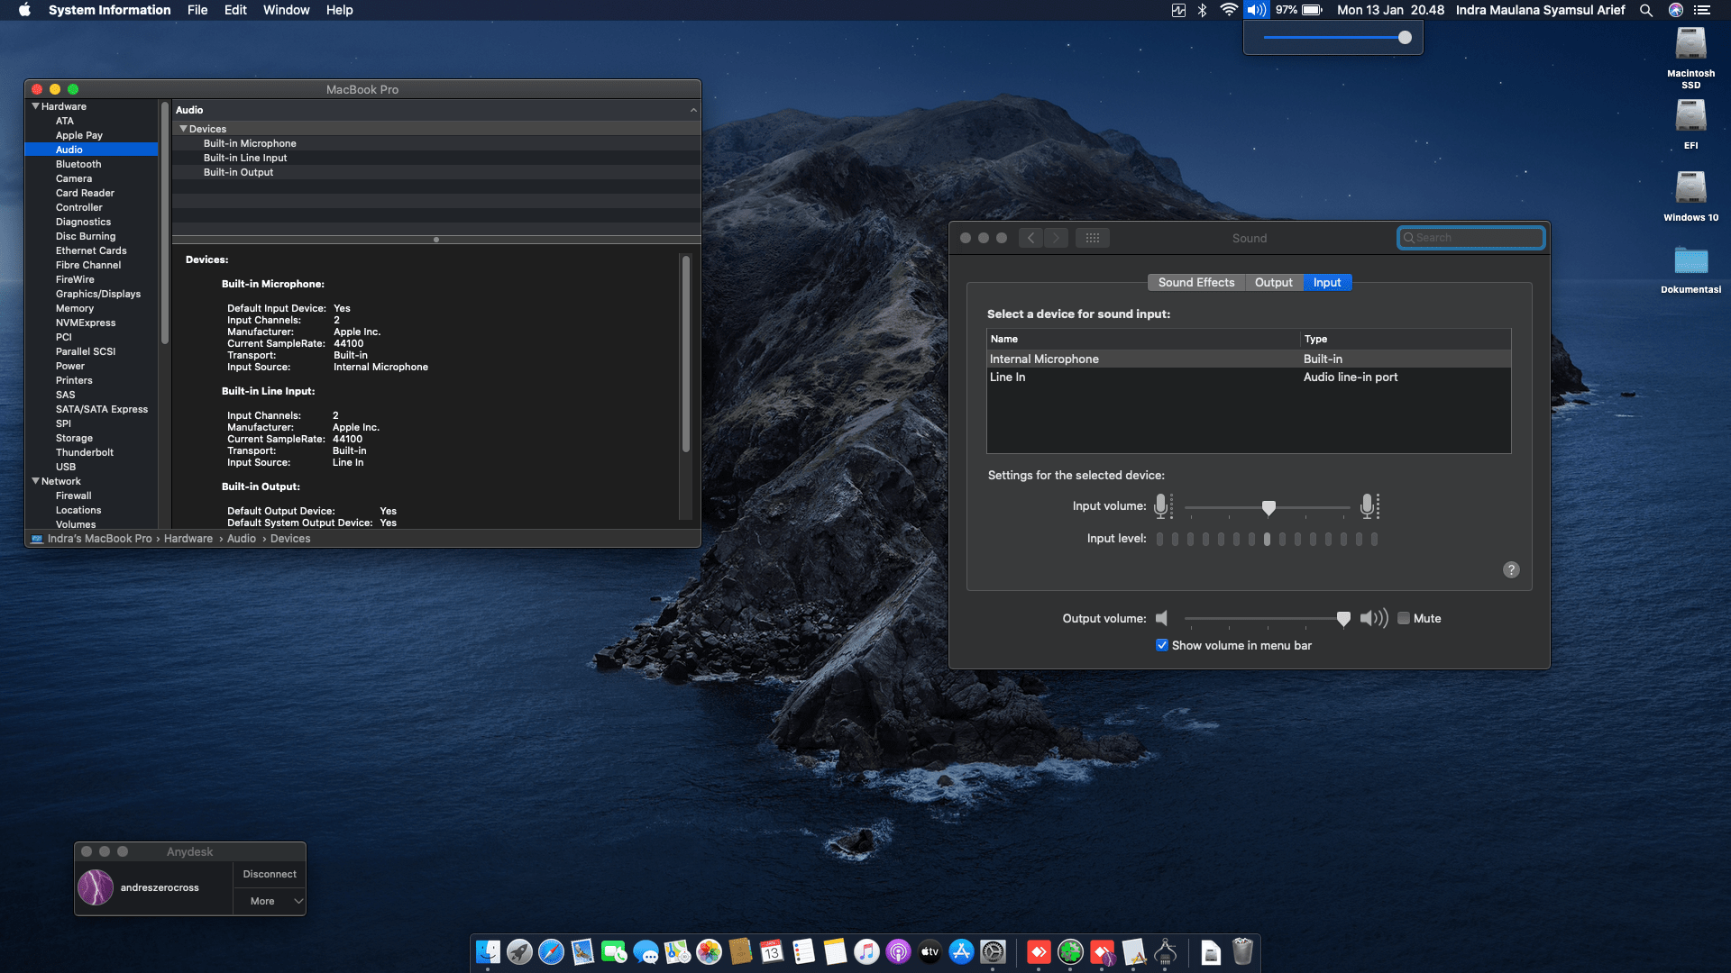Click the AnyDesk Disconnect button
Screen dimensions: 1731x973
coord(270,874)
